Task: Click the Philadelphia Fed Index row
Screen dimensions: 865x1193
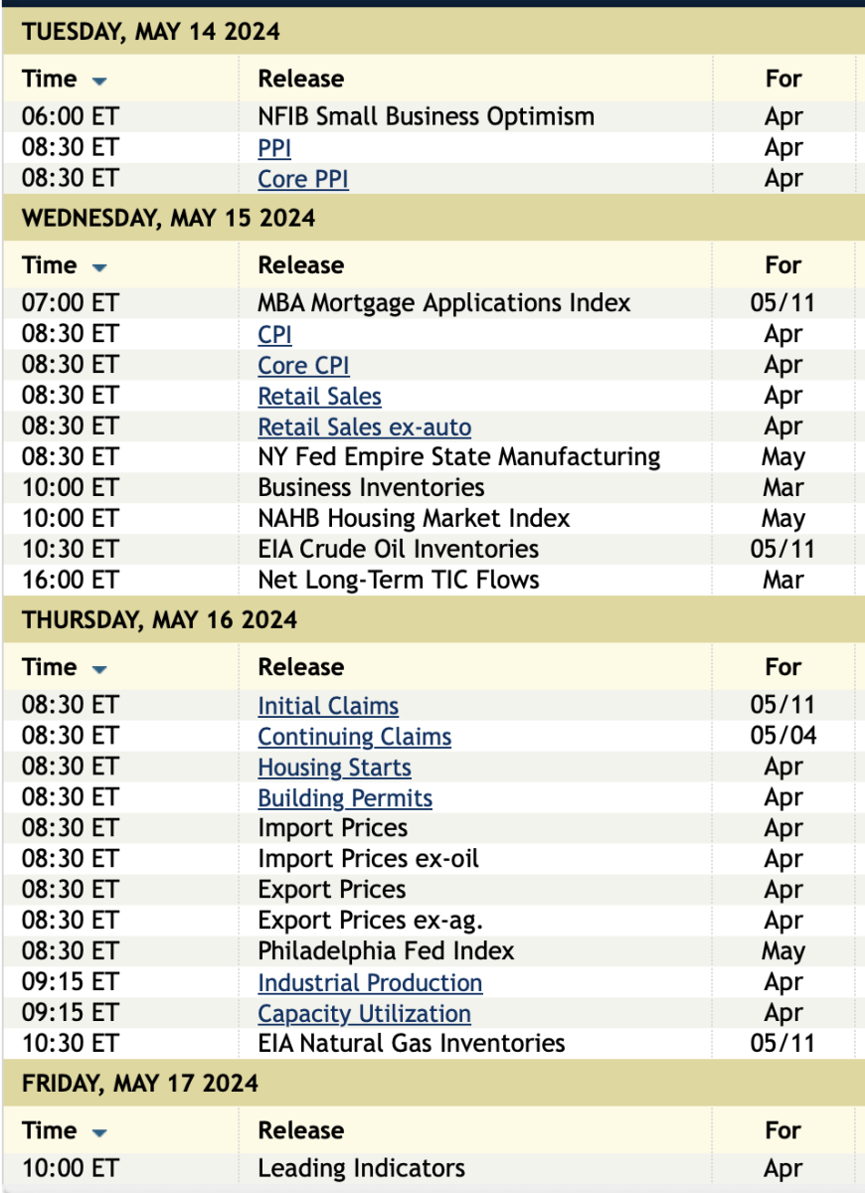Action: (386, 951)
